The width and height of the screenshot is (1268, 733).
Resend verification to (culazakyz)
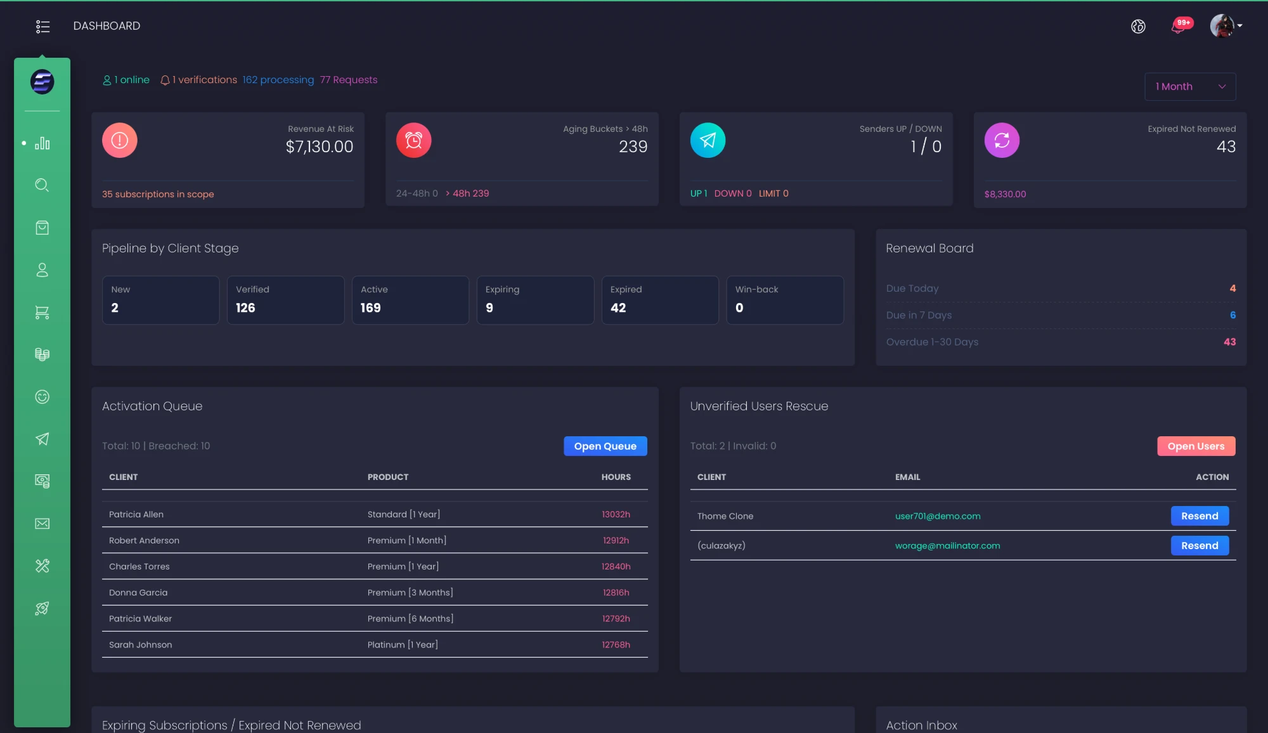tap(1200, 545)
